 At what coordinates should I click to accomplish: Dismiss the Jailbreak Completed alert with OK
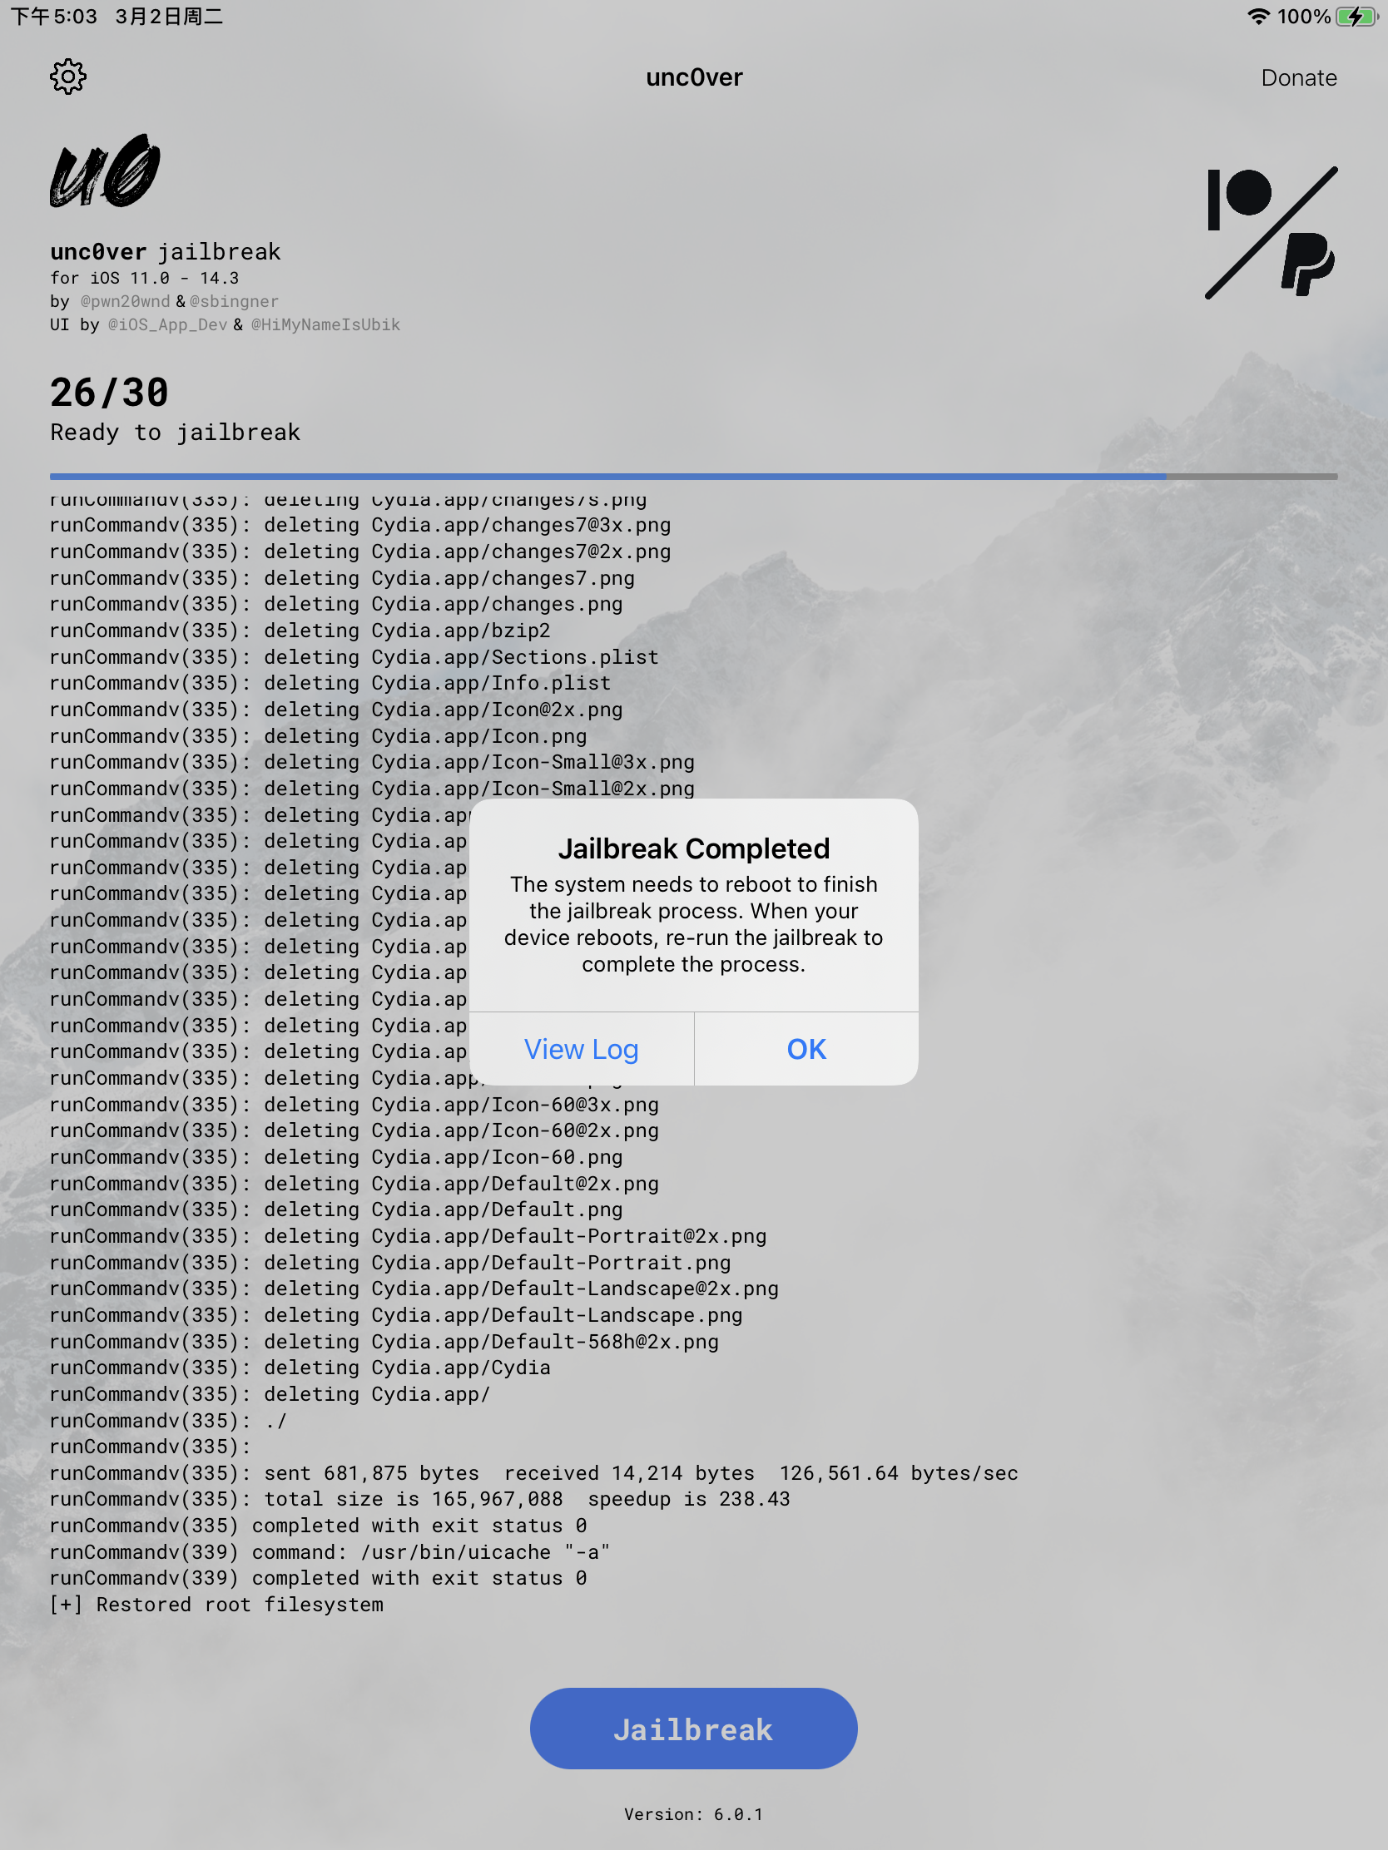coord(805,1049)
